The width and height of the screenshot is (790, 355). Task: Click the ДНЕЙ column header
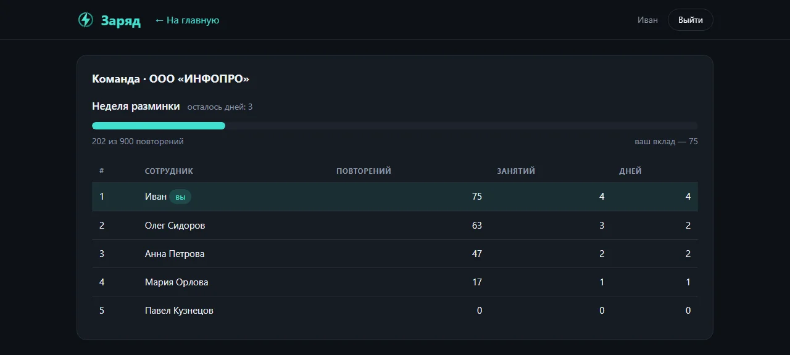pyautogui.click(x=630, y=171)
